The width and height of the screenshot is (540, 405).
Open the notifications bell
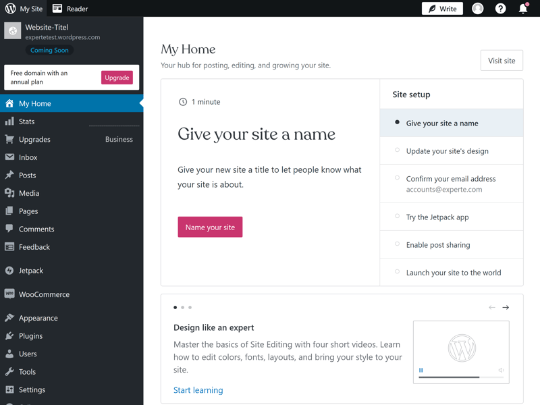523,9
